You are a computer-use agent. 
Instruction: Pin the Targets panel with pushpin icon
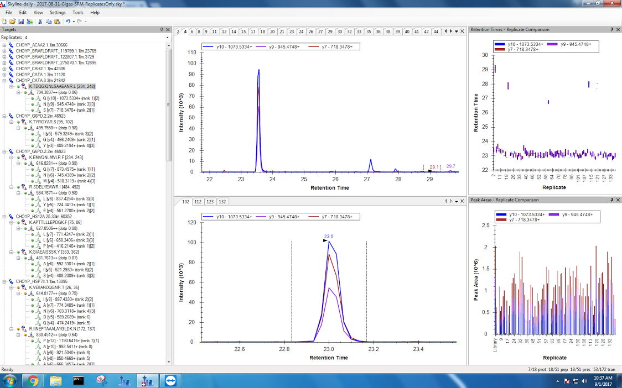click(x=162, y=29)
